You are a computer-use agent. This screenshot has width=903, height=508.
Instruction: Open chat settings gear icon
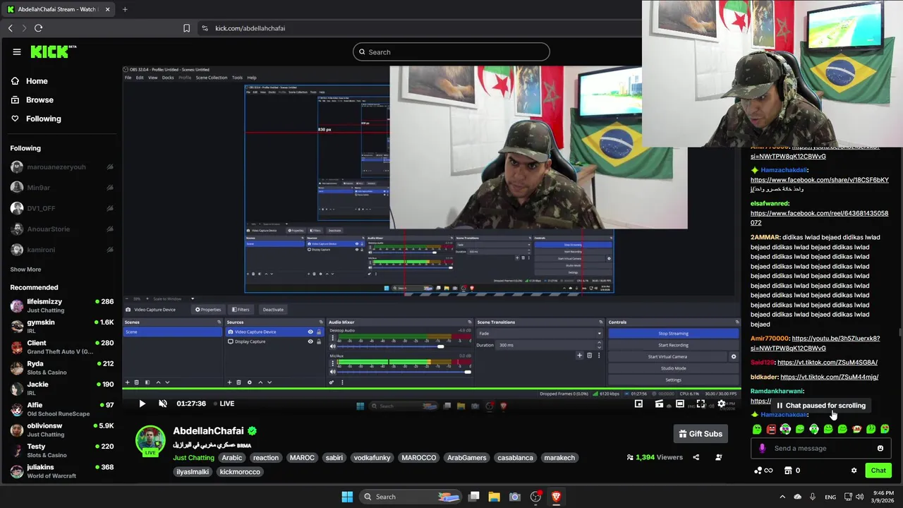click(x=854, y=471)
